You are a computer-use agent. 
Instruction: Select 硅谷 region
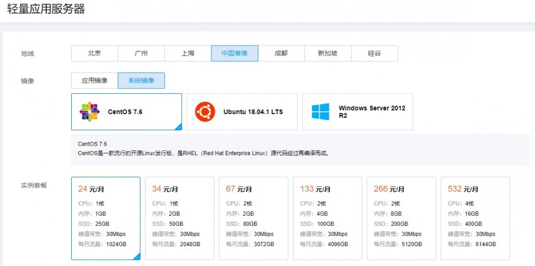374,54
